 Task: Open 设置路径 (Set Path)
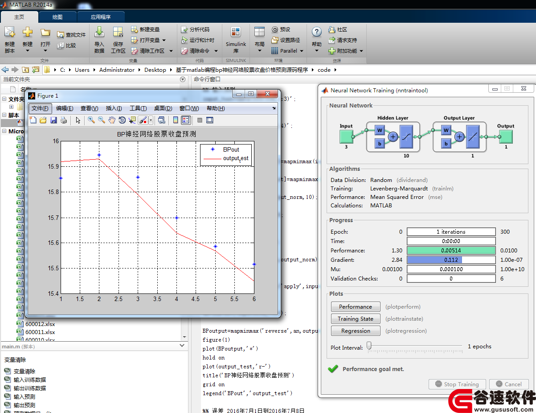286,40
